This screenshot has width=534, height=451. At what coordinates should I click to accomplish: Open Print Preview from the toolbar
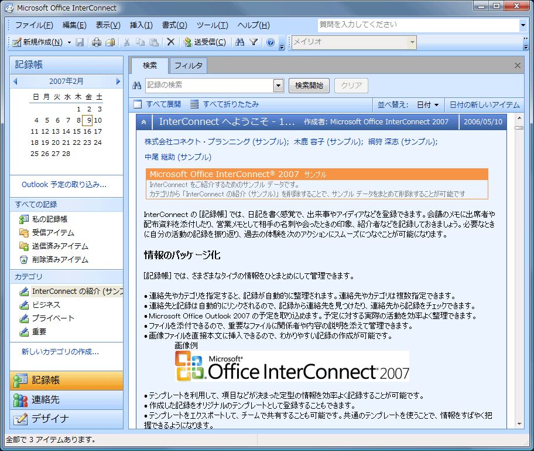[110, 42]
